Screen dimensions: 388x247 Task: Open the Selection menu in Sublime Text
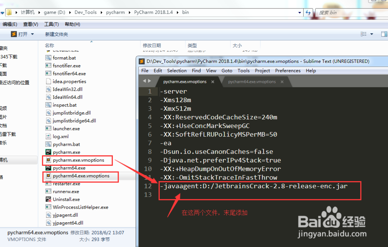click(177, 70)
